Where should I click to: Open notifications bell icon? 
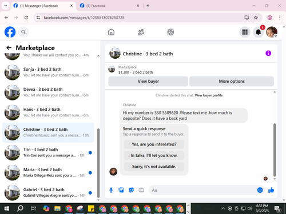pos(258,32)
